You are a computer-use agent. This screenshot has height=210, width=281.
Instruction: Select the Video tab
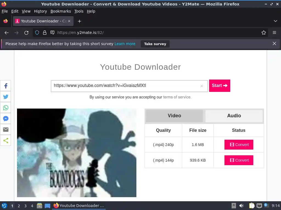(174, 116)
